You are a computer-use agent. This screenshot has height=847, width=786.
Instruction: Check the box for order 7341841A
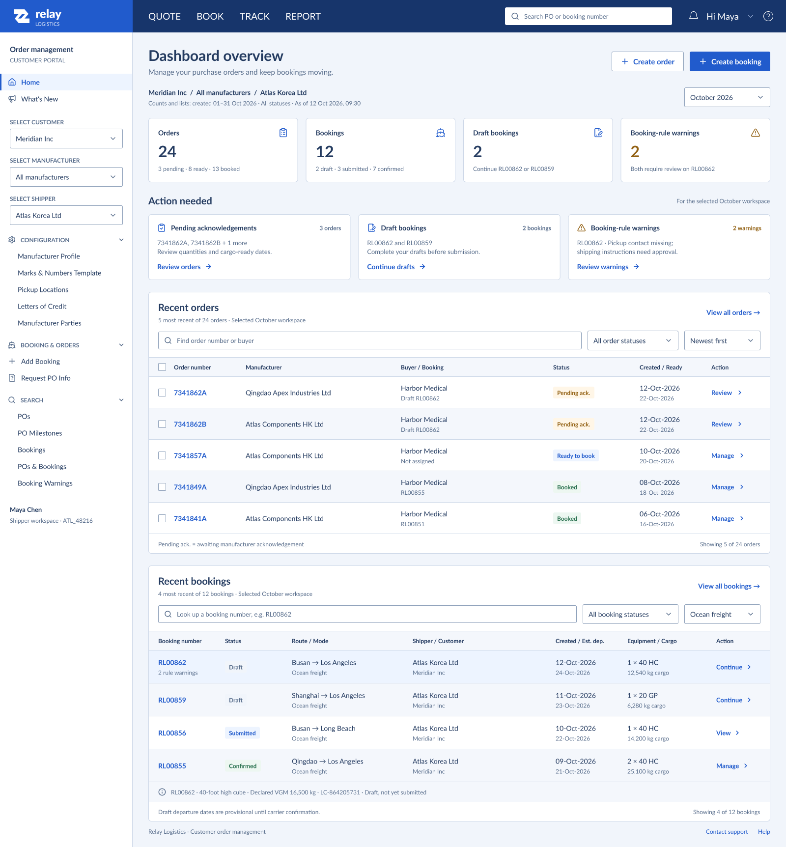[x=162, y=518]
